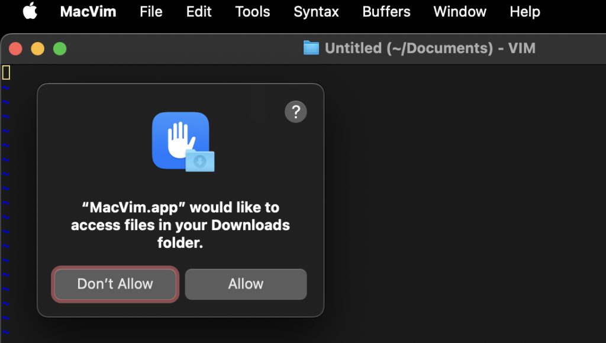Open the Buffers menu
The height and width of the screenshot is (343, 606).
(x=386, y=12)
